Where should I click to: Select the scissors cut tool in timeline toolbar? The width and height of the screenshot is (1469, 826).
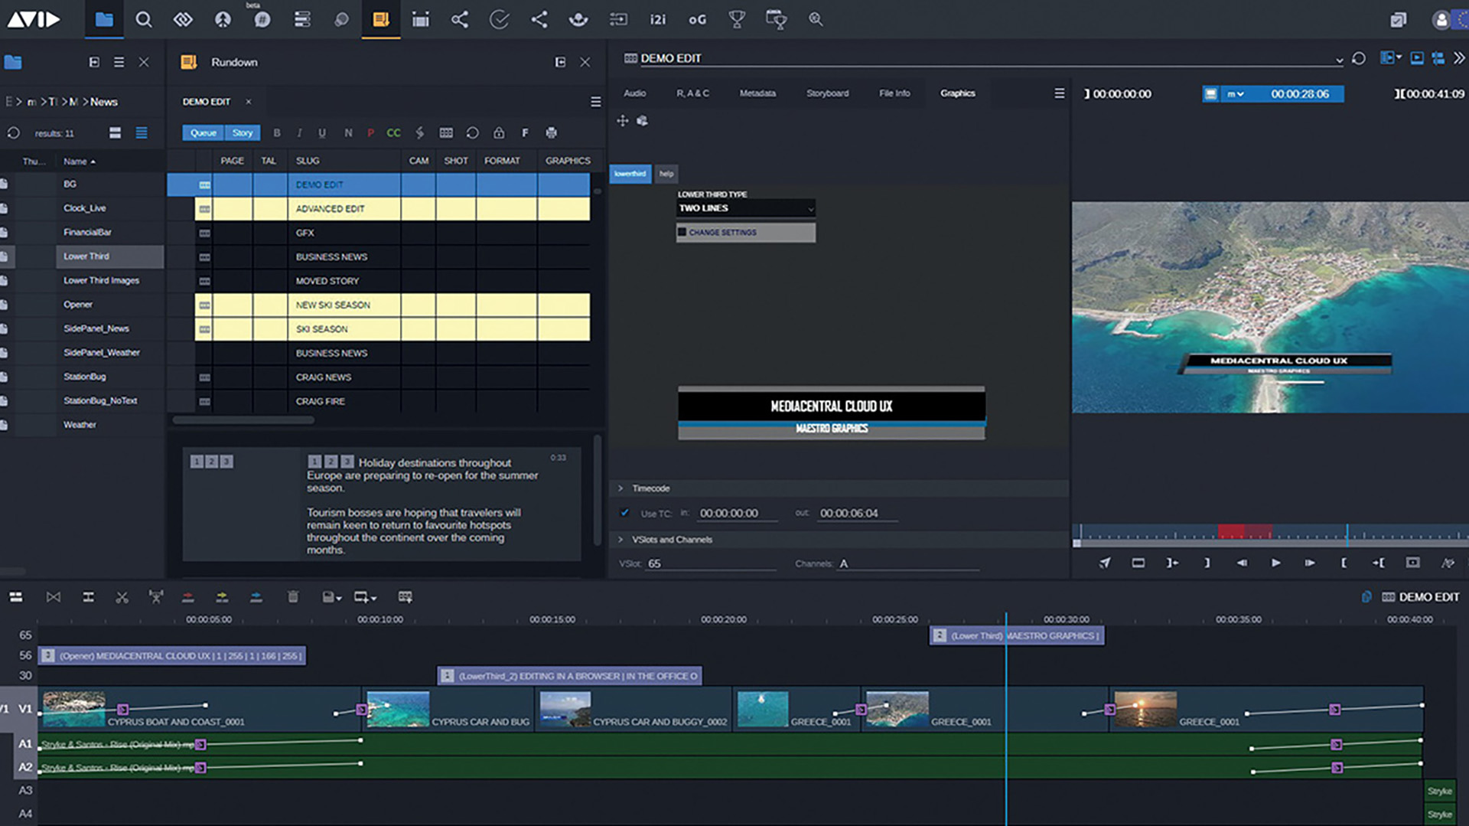pos(122,597)
